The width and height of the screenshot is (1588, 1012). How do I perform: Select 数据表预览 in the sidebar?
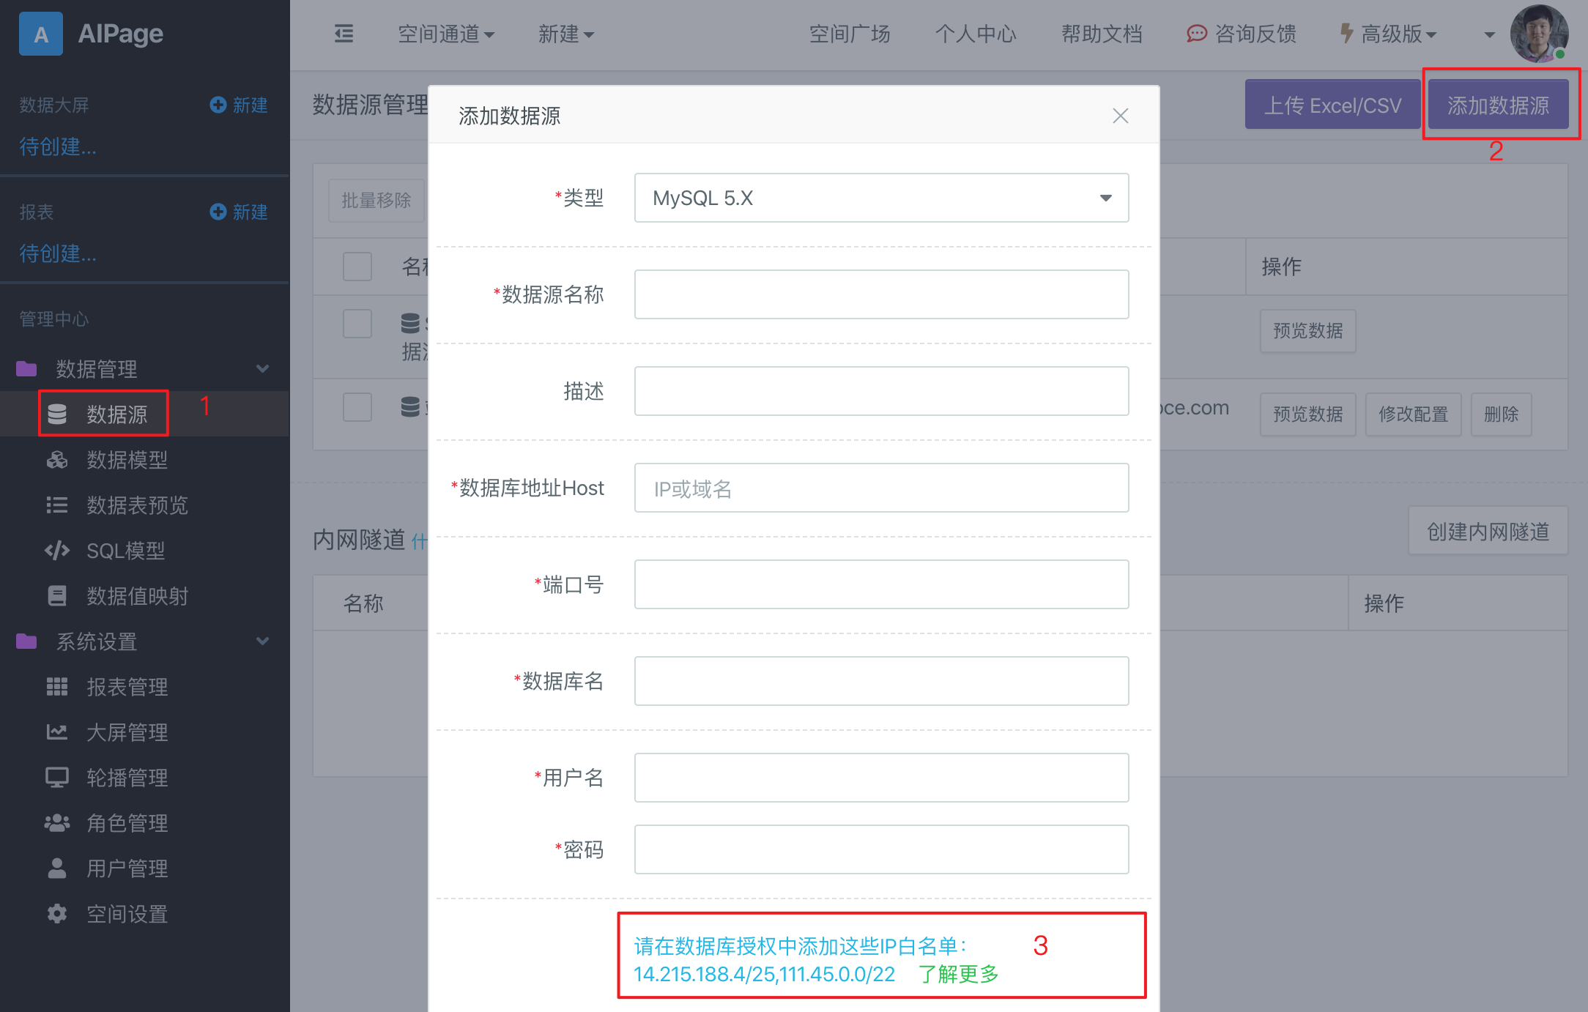138,505
